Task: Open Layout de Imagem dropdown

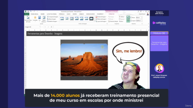Action: click(101, 21)
